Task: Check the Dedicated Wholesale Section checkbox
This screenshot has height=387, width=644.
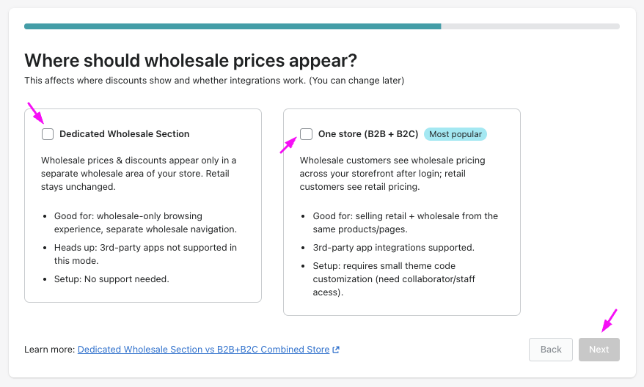Action: click(x=48, y=134)
